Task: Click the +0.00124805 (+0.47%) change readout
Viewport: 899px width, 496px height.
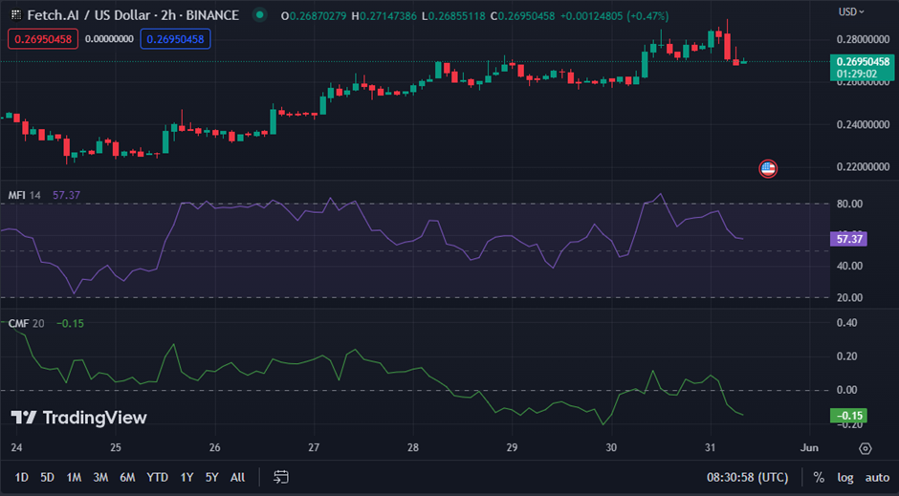Action: click(614, 16)
